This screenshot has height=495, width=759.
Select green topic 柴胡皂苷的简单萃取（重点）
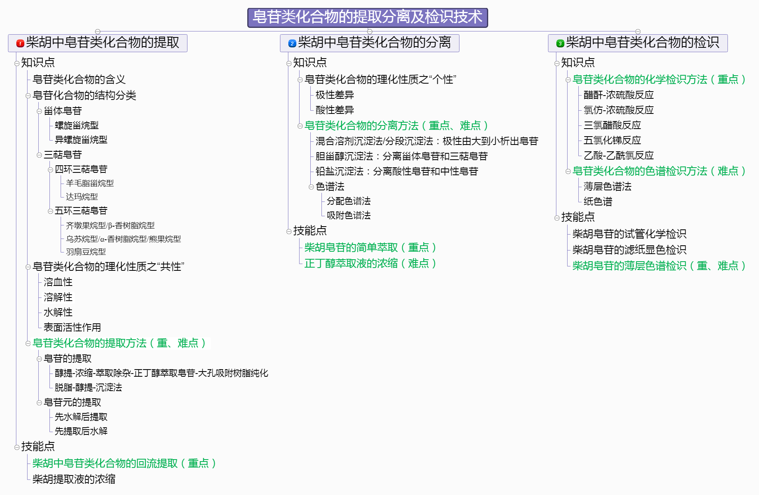click(371, 247)
